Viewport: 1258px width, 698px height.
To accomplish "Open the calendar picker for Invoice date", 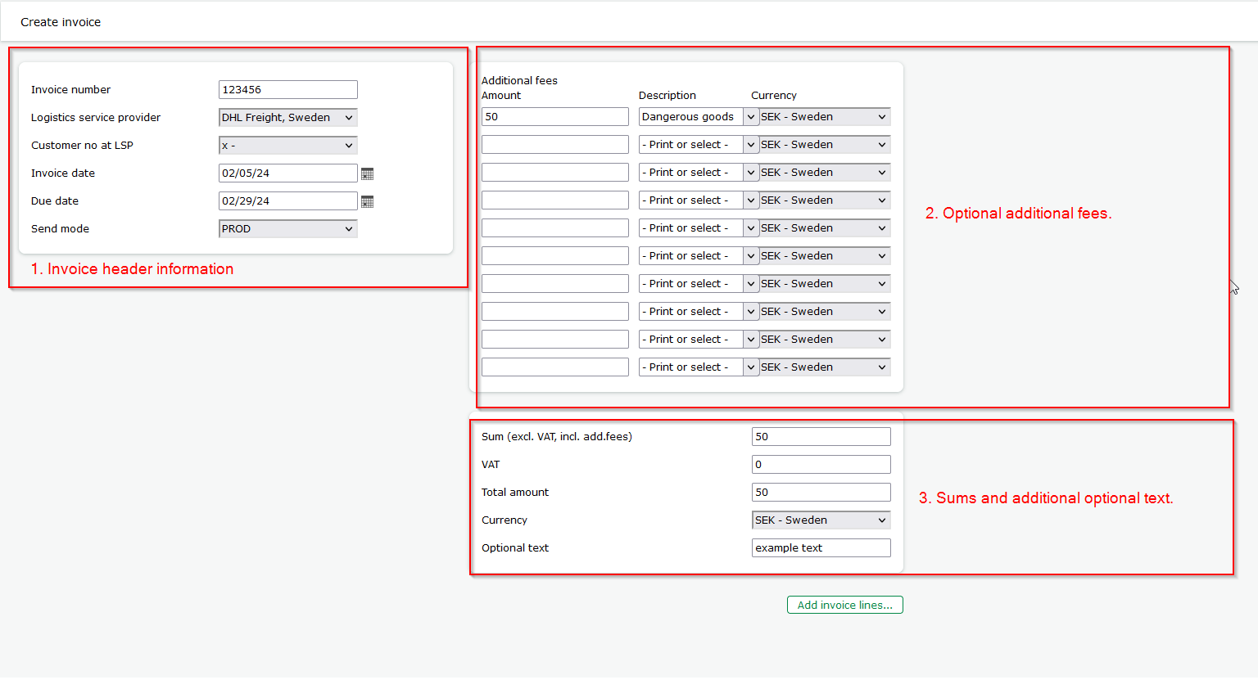I will coord(367,173).
